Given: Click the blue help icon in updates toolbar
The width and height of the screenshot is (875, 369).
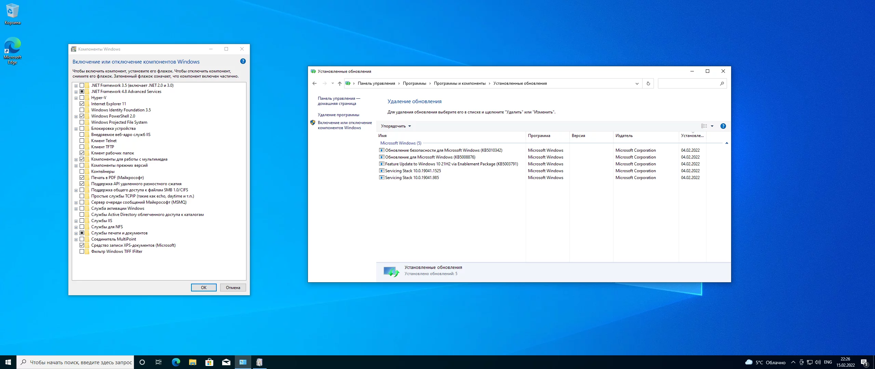Looking at the screenshot, I should point(723,126).
